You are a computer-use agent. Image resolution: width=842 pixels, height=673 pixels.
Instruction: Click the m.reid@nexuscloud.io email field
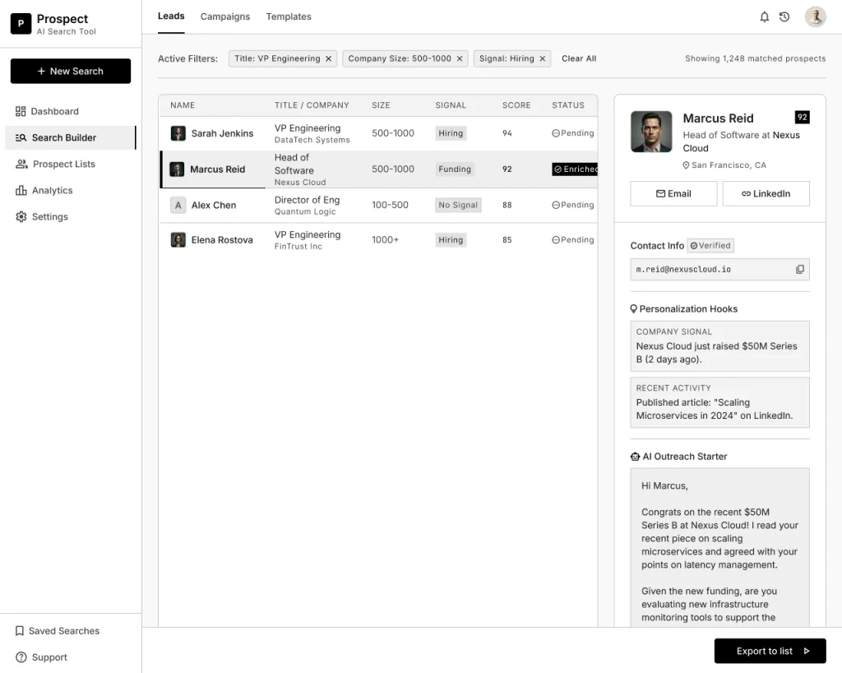719,269
